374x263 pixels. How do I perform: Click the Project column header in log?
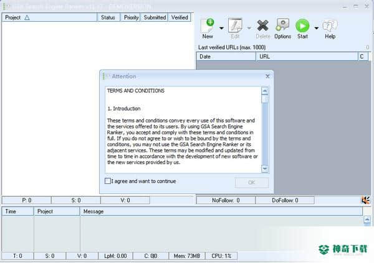[x=57, y=211]
